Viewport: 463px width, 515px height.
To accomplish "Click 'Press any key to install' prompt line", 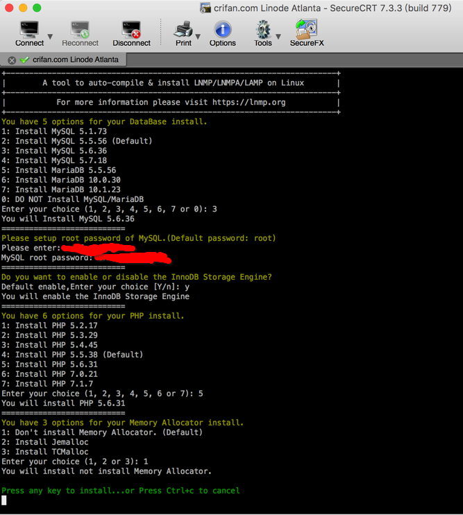I will tap(121, 491).
